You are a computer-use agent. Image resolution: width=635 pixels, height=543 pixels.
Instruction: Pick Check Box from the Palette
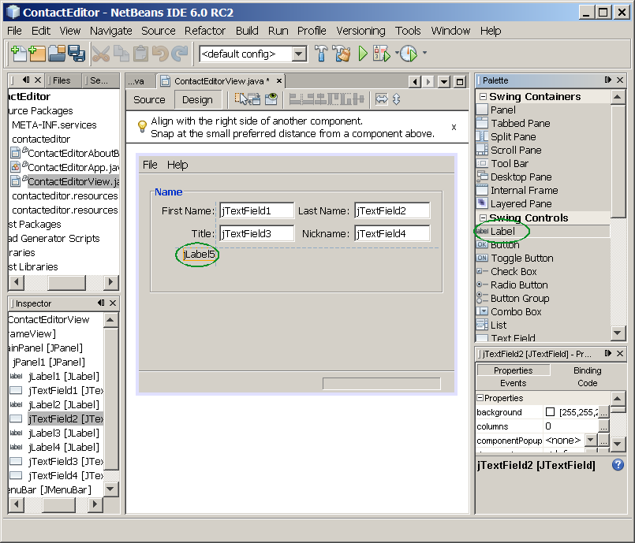point(514,271)
